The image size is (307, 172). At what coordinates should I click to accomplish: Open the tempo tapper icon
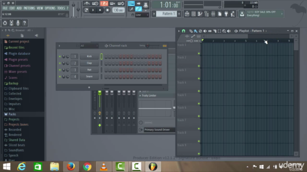point(233,14)
